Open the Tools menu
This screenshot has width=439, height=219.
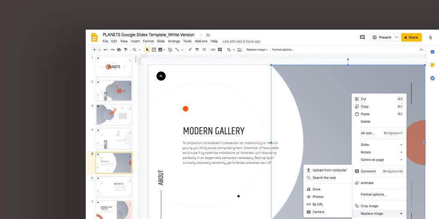coord(187,41)
